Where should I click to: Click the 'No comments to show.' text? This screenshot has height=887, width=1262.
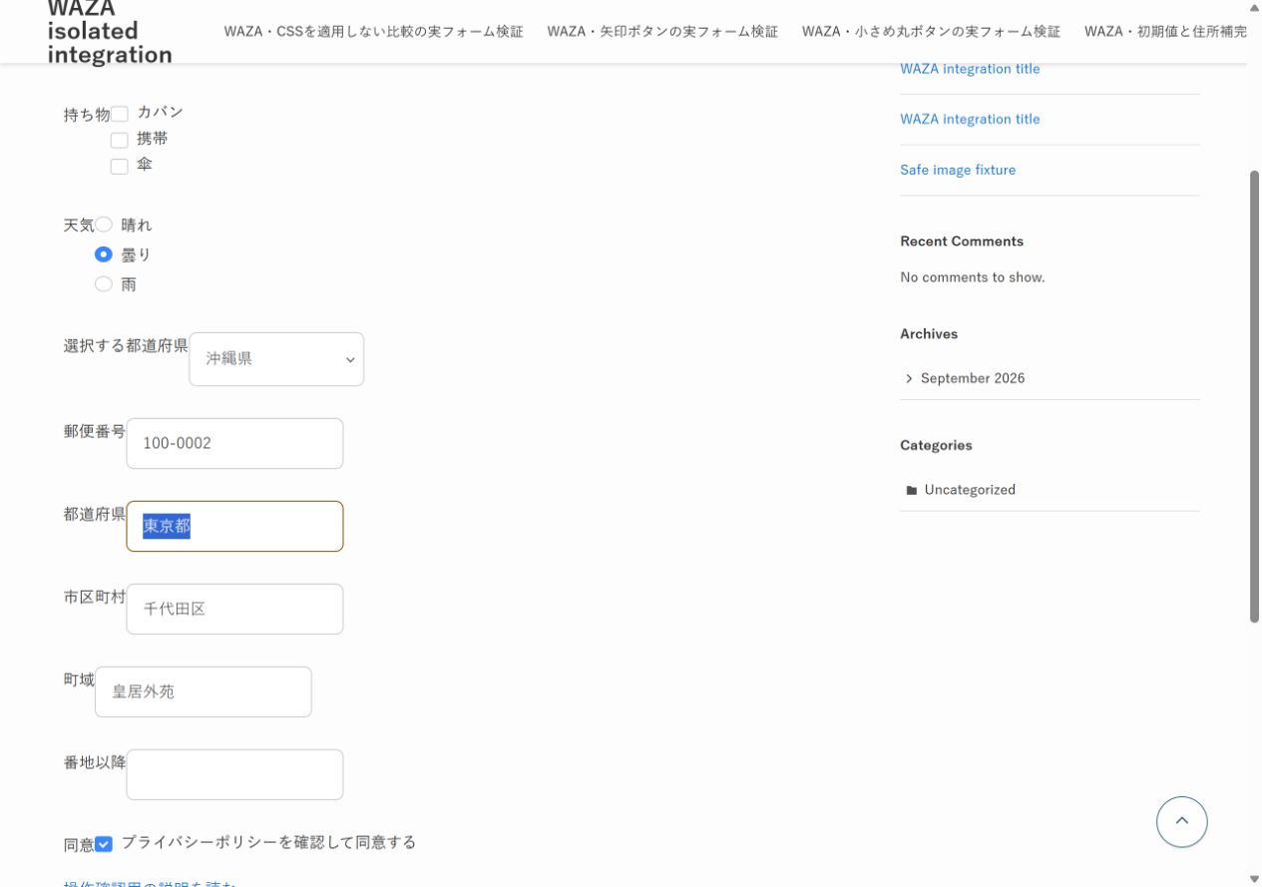pos(973,277)
